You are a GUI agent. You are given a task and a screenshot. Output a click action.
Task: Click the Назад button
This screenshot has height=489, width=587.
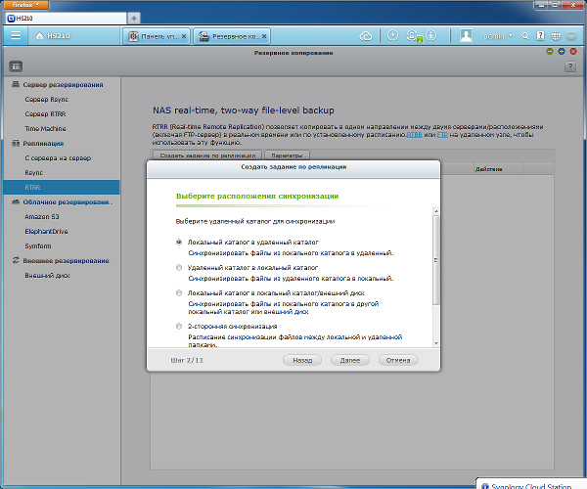coord(302,360)
